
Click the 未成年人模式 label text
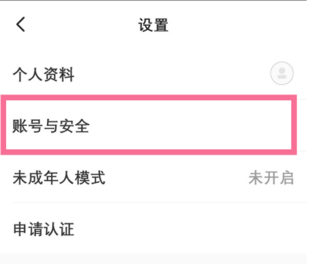59,178
